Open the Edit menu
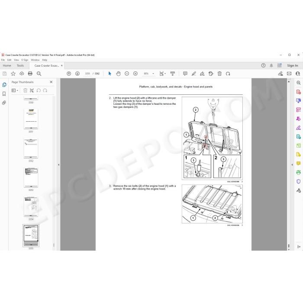 click(9, 60)
